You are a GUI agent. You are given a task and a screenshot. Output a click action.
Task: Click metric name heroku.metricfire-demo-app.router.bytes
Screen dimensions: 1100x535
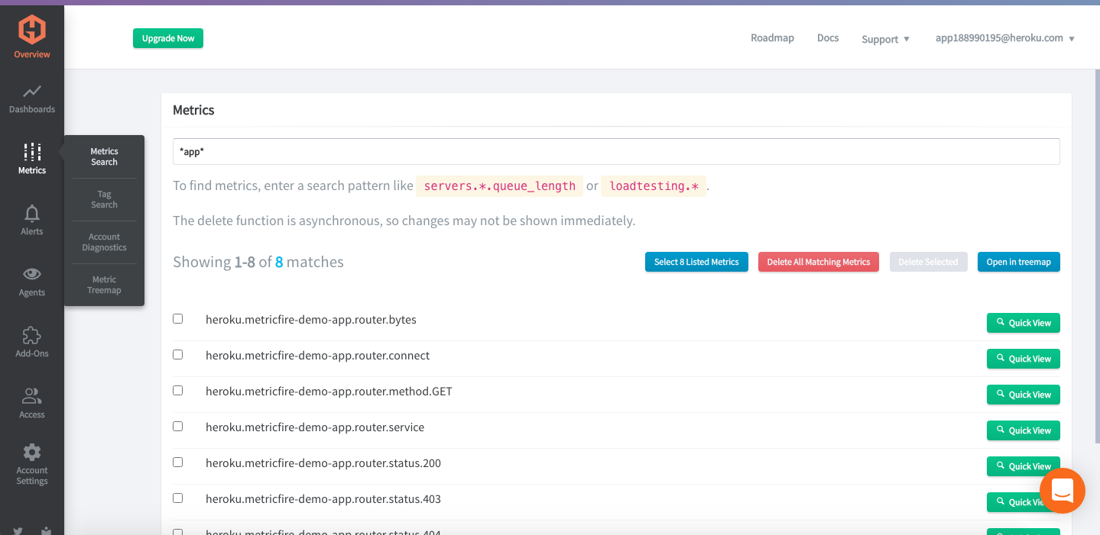click(x=311, y=320)
